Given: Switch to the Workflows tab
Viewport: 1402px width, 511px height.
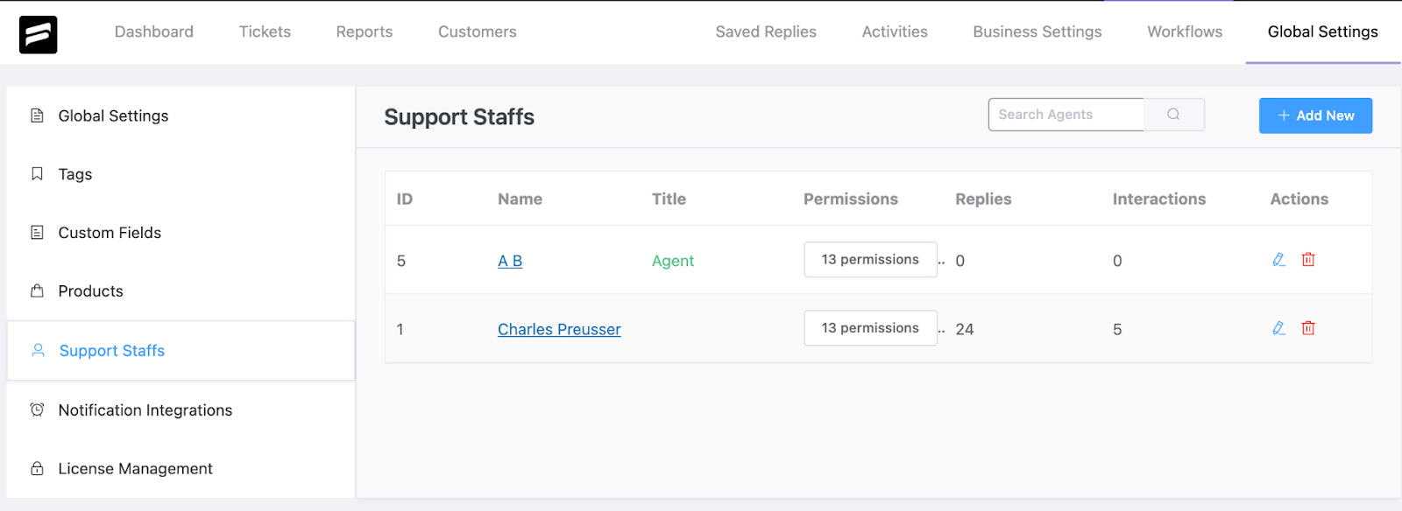Looking at the screenshot, I should coord(1185,32).
